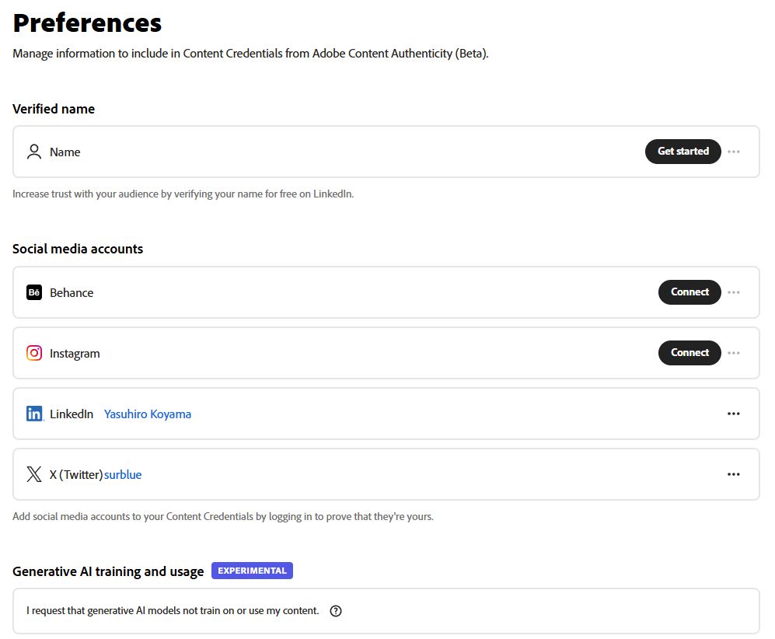This screenshot has width=775, height=639.
Task: Open the overflow menu on the Name row
Action: 734,152
